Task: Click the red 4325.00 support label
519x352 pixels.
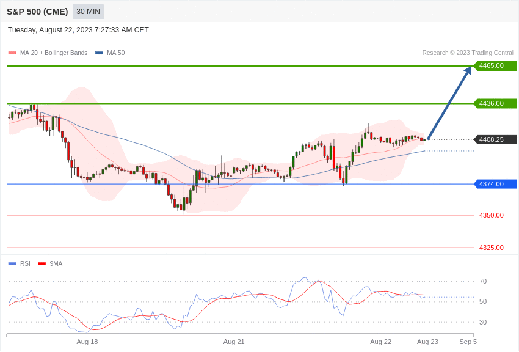Action: [491, 248]
